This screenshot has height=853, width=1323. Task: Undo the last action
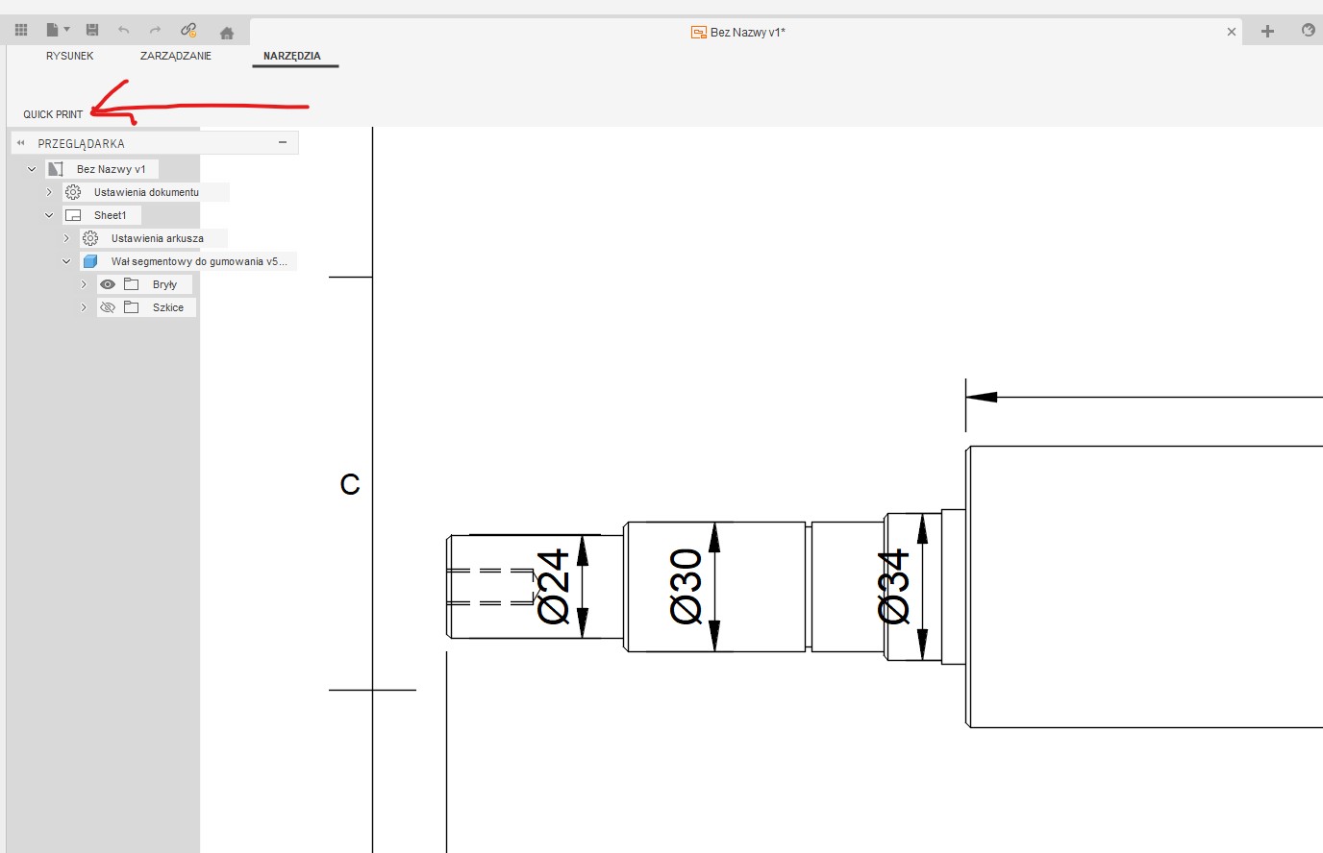(x=123, y=31)
